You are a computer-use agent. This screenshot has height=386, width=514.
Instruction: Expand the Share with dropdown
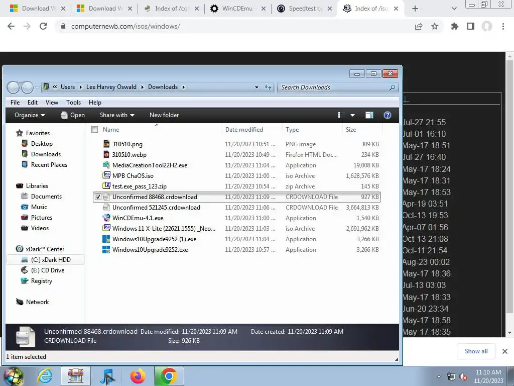[117, 115]
